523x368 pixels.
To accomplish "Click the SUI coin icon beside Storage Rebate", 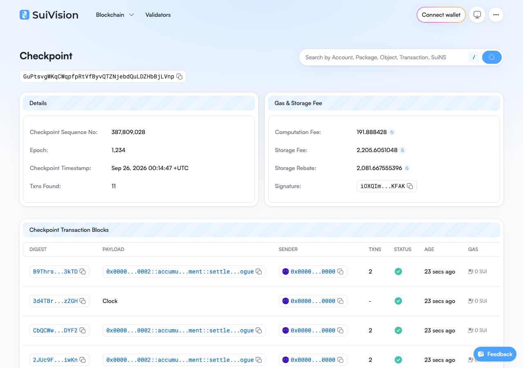I will coord(407,168).
